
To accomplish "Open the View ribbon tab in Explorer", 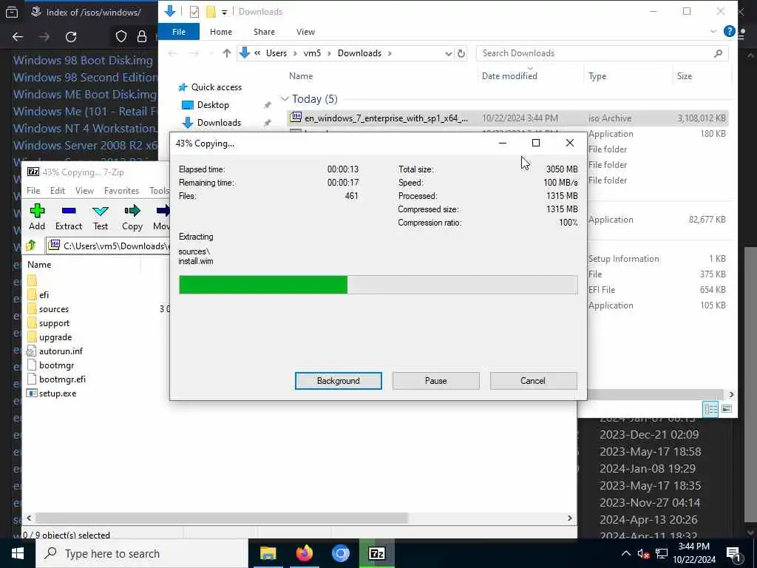I will [305, 31].
